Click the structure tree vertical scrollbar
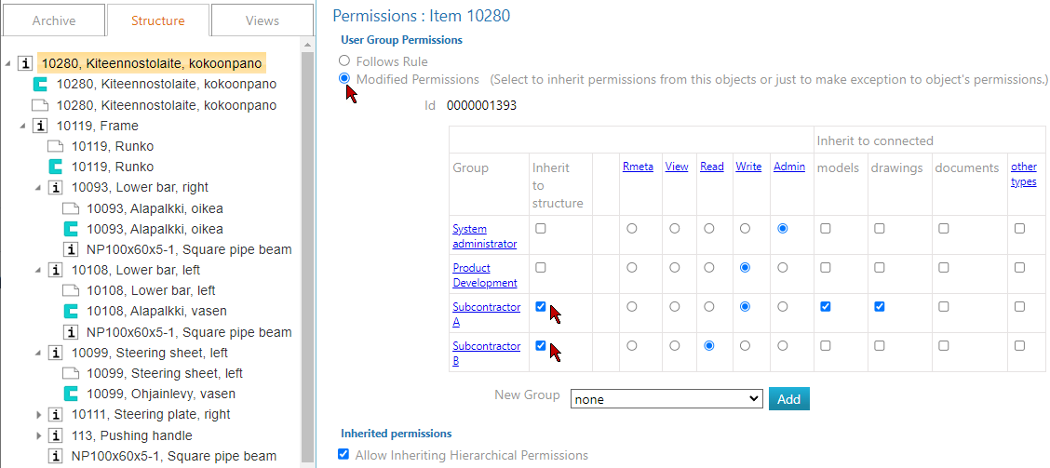Screen dimensions: 1050x468 [x=308, y=251]
